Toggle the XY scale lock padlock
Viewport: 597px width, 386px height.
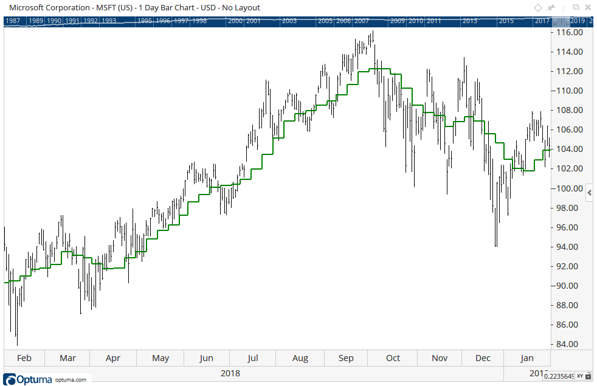(588, 376)
